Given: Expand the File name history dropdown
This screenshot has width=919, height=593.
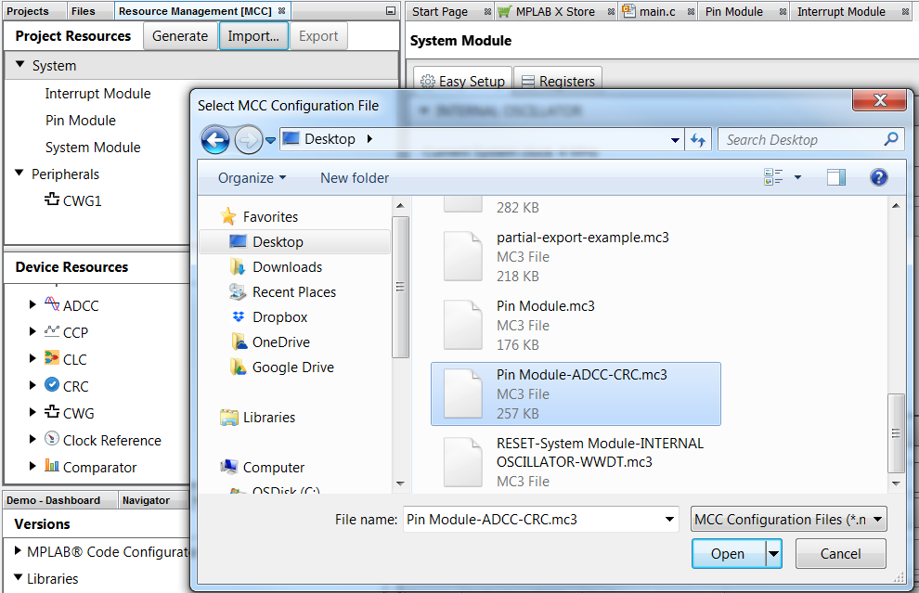Looking at the screenshot, I should (x=670, y=520).
